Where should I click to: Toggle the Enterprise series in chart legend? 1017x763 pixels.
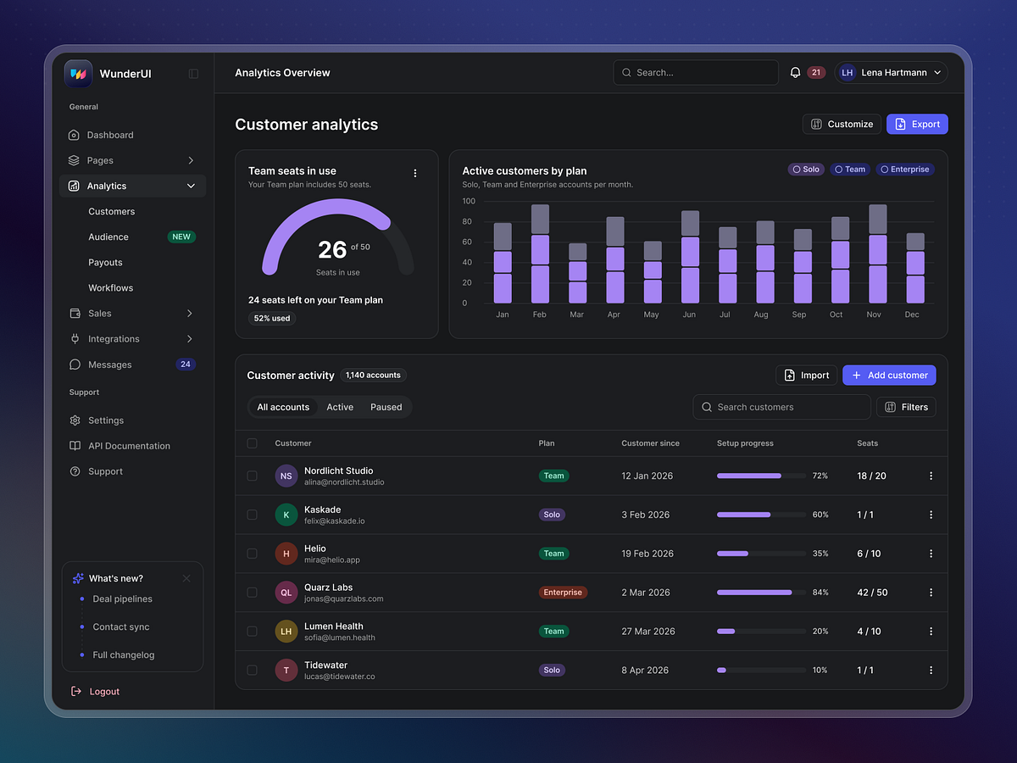[905, 170]
